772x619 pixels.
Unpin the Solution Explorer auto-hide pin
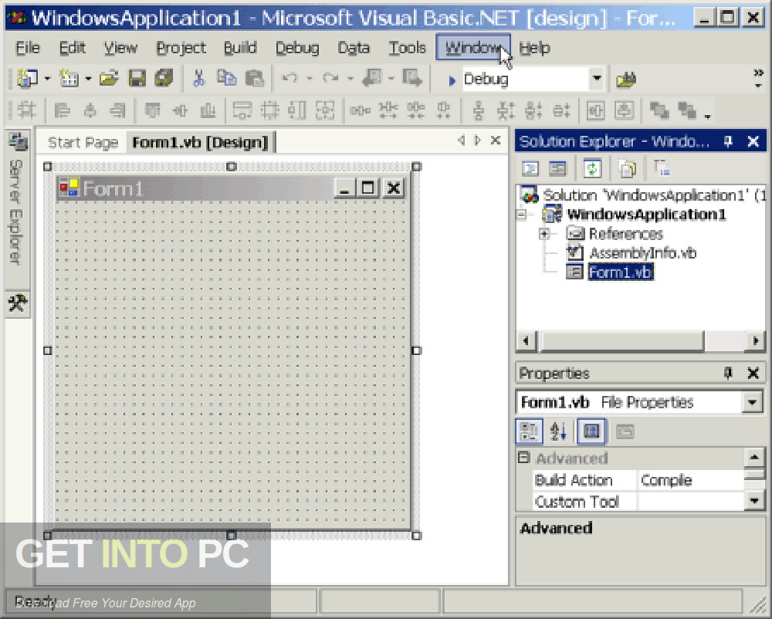click(726, 141)
